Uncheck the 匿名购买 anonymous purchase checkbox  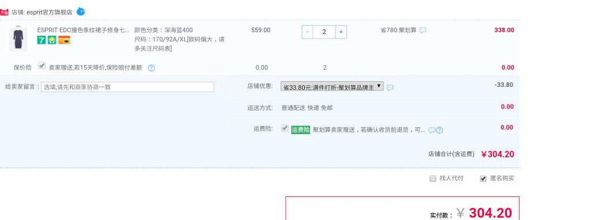[483, 179]
